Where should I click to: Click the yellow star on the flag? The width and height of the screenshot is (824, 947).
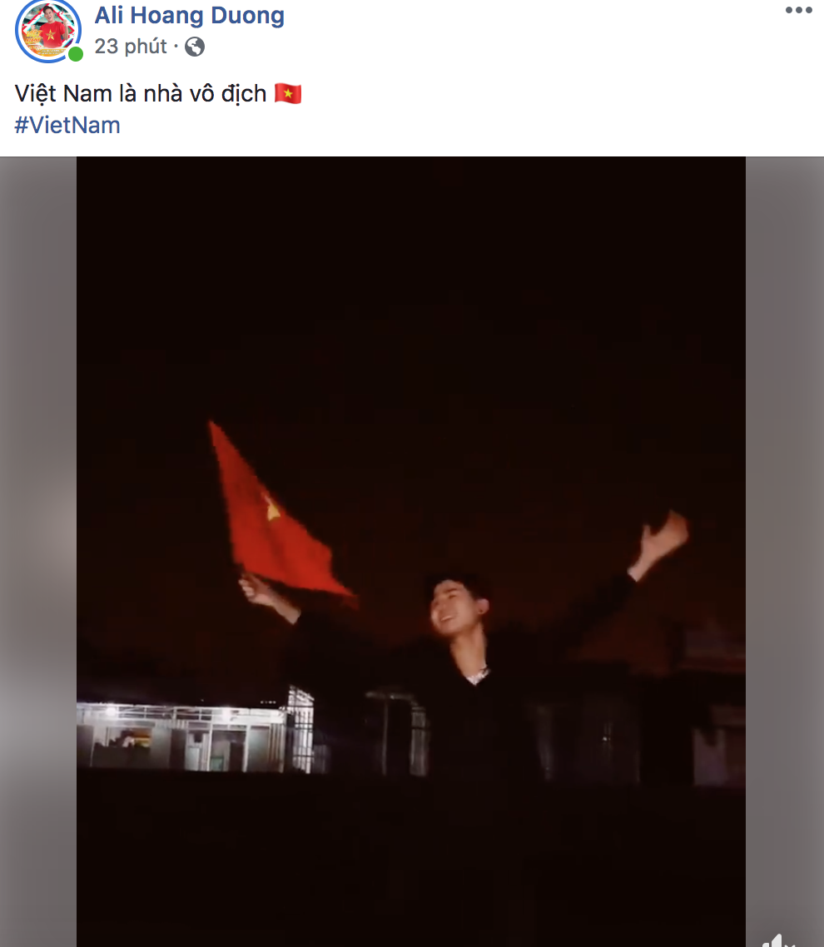point(272,508)
